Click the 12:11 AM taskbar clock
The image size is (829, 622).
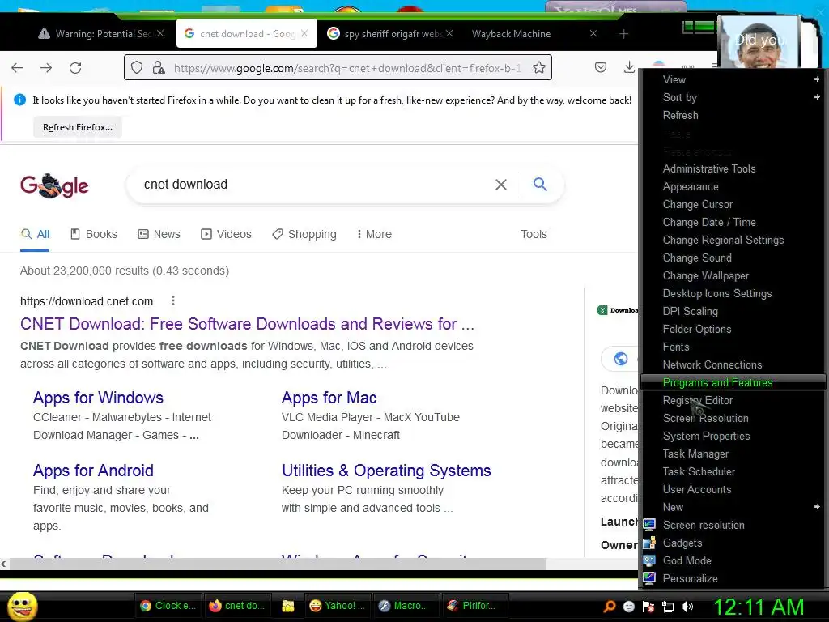(x=759, y=606)
